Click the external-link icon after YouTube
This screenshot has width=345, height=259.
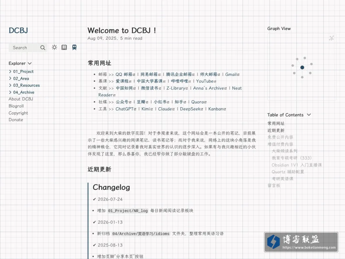(215, 81)
